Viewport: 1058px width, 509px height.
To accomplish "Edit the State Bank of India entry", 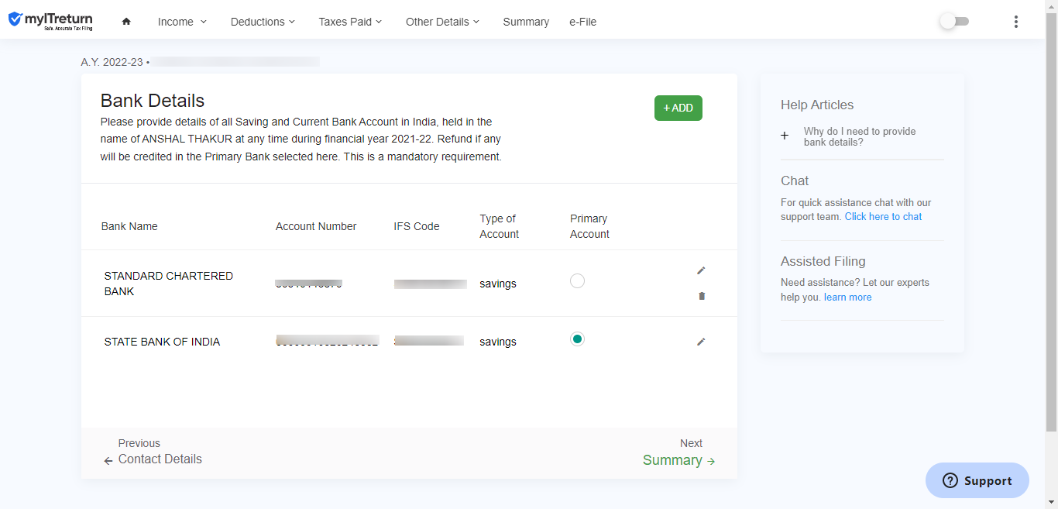I will 701,342.
